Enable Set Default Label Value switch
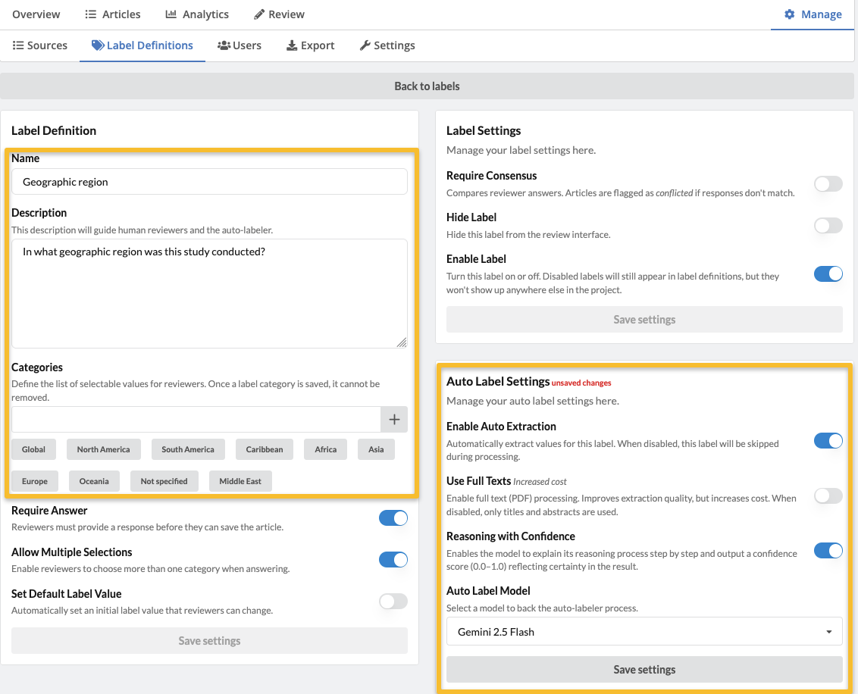The width and height of the screenshot is (858, 694). coord(393,602)
